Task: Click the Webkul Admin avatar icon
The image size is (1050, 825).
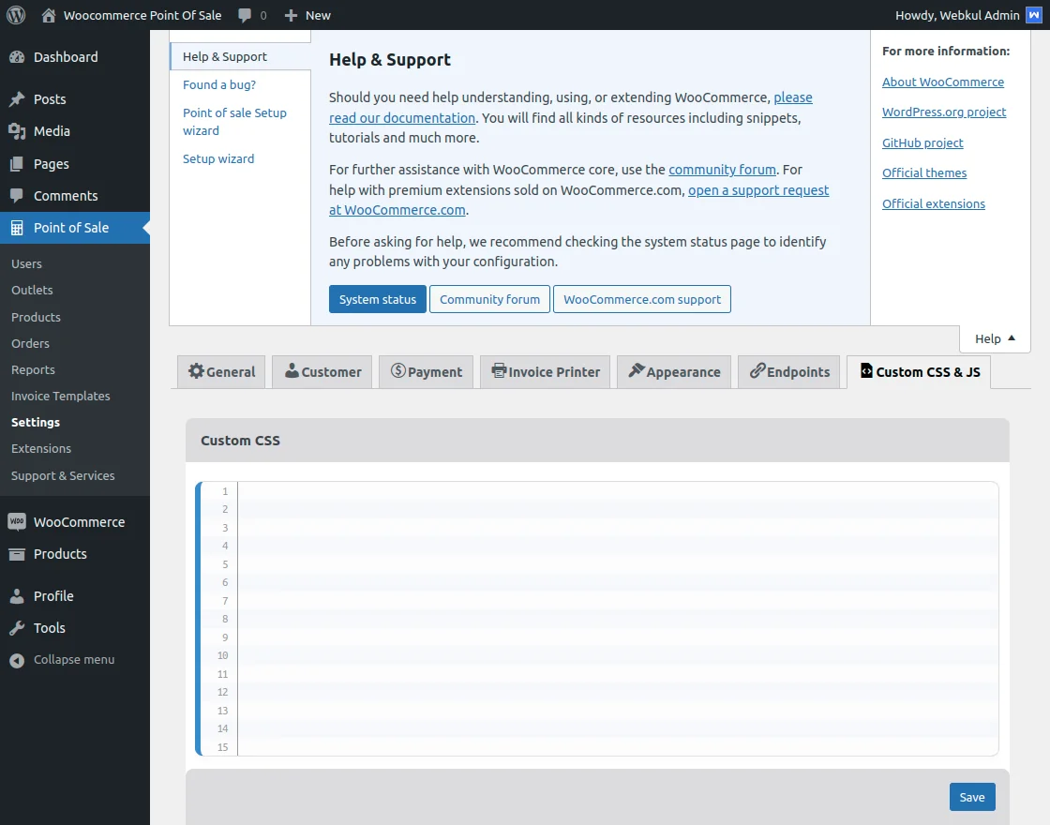Action: (1033, 15)
